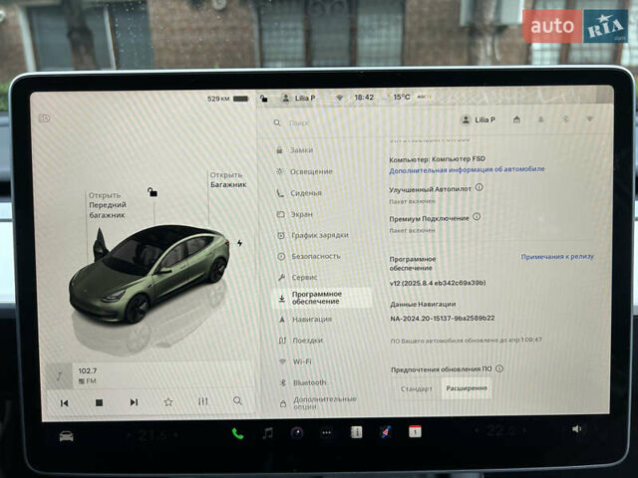Open the calendar app icon
The height and width of the screenshot is (478, 638).
(x=415, y=431)
